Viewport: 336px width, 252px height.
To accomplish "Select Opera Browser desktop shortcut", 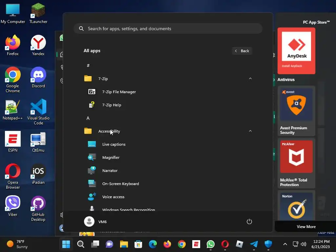I will (x=13, y=176).
